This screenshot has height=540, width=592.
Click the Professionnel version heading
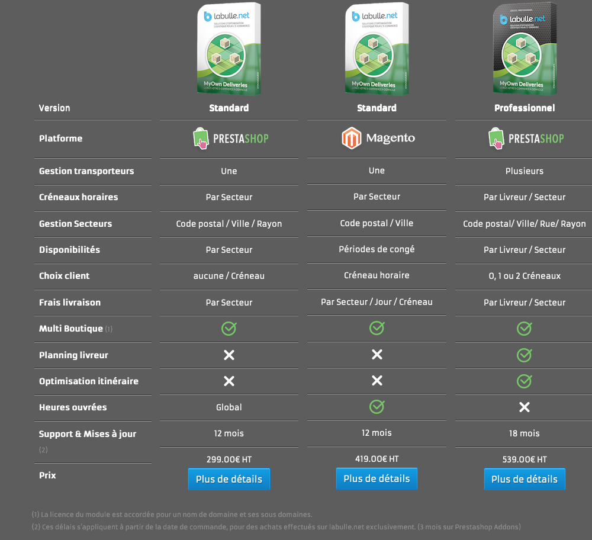[525, 108]
